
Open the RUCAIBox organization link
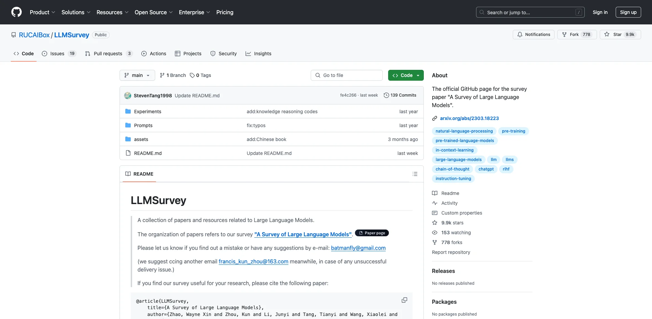pos(34,35)
